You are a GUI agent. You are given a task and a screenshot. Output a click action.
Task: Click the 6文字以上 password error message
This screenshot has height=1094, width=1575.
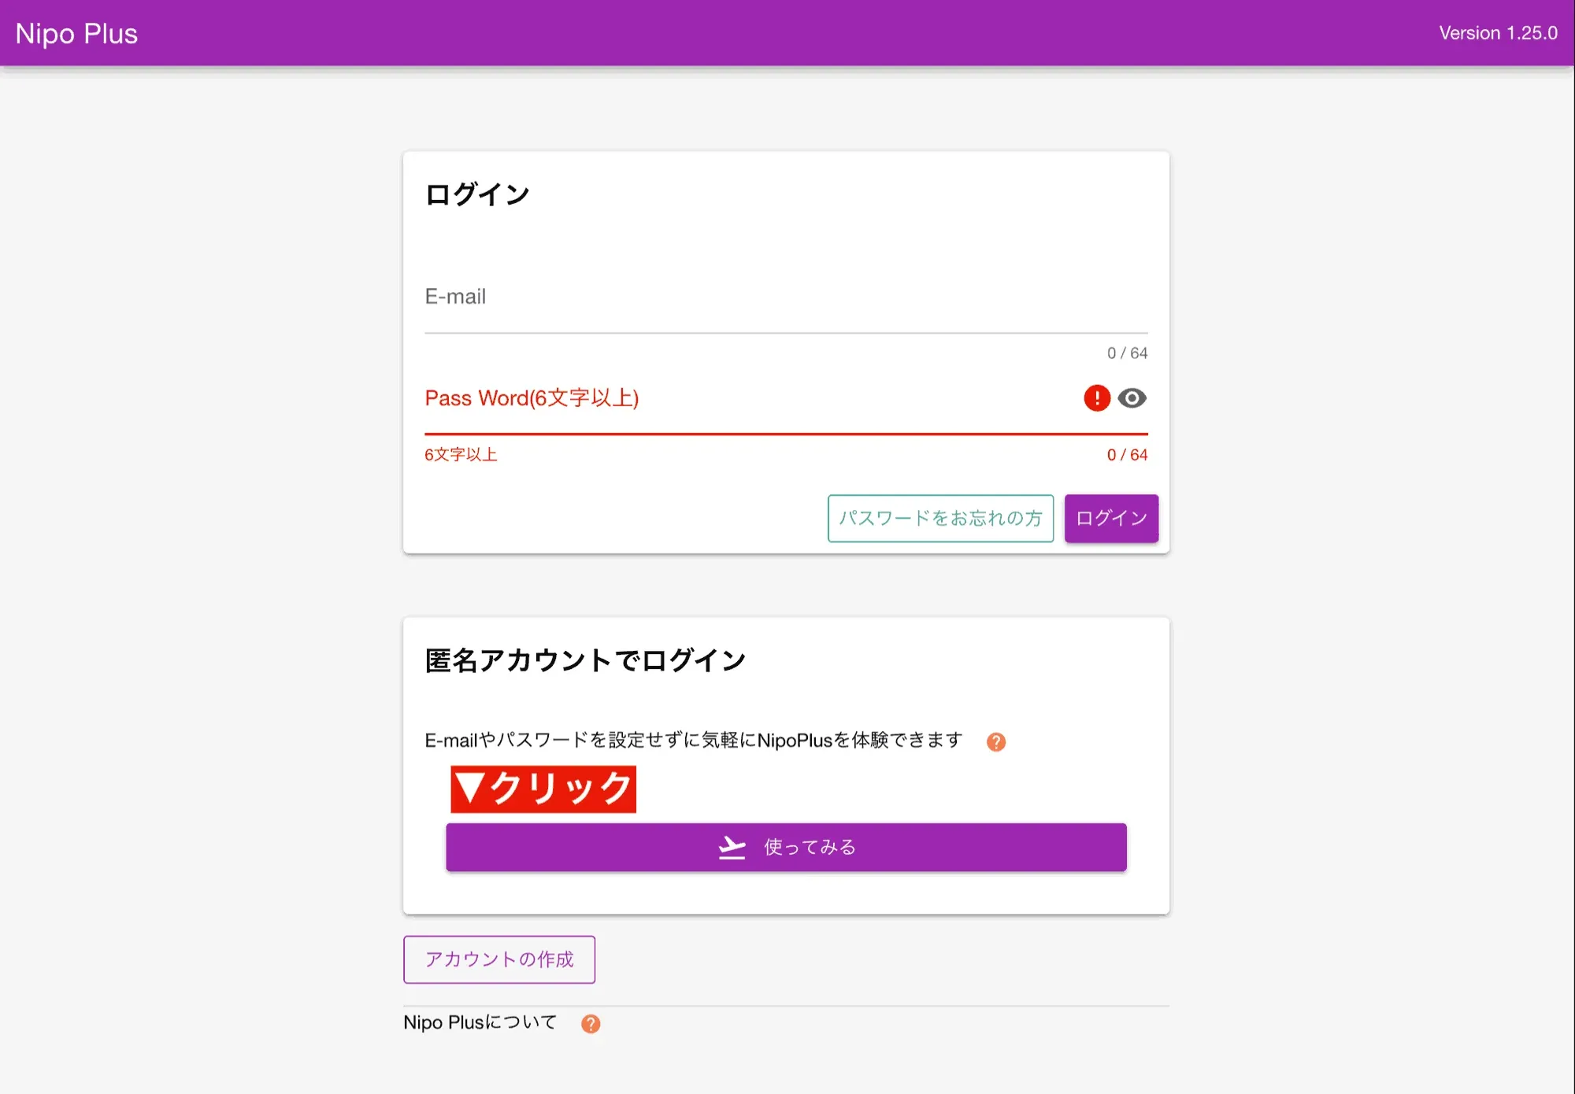460,454
